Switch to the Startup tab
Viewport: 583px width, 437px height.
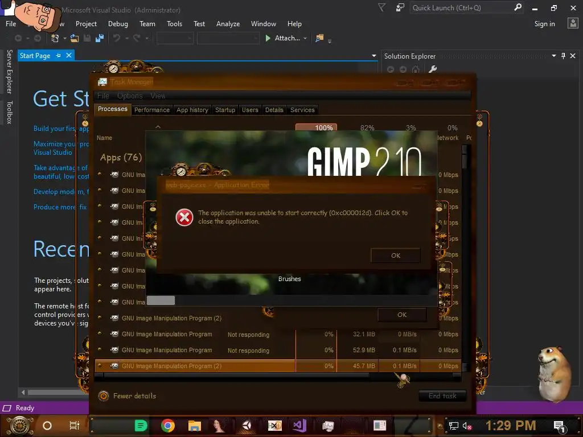coord(225,110)
